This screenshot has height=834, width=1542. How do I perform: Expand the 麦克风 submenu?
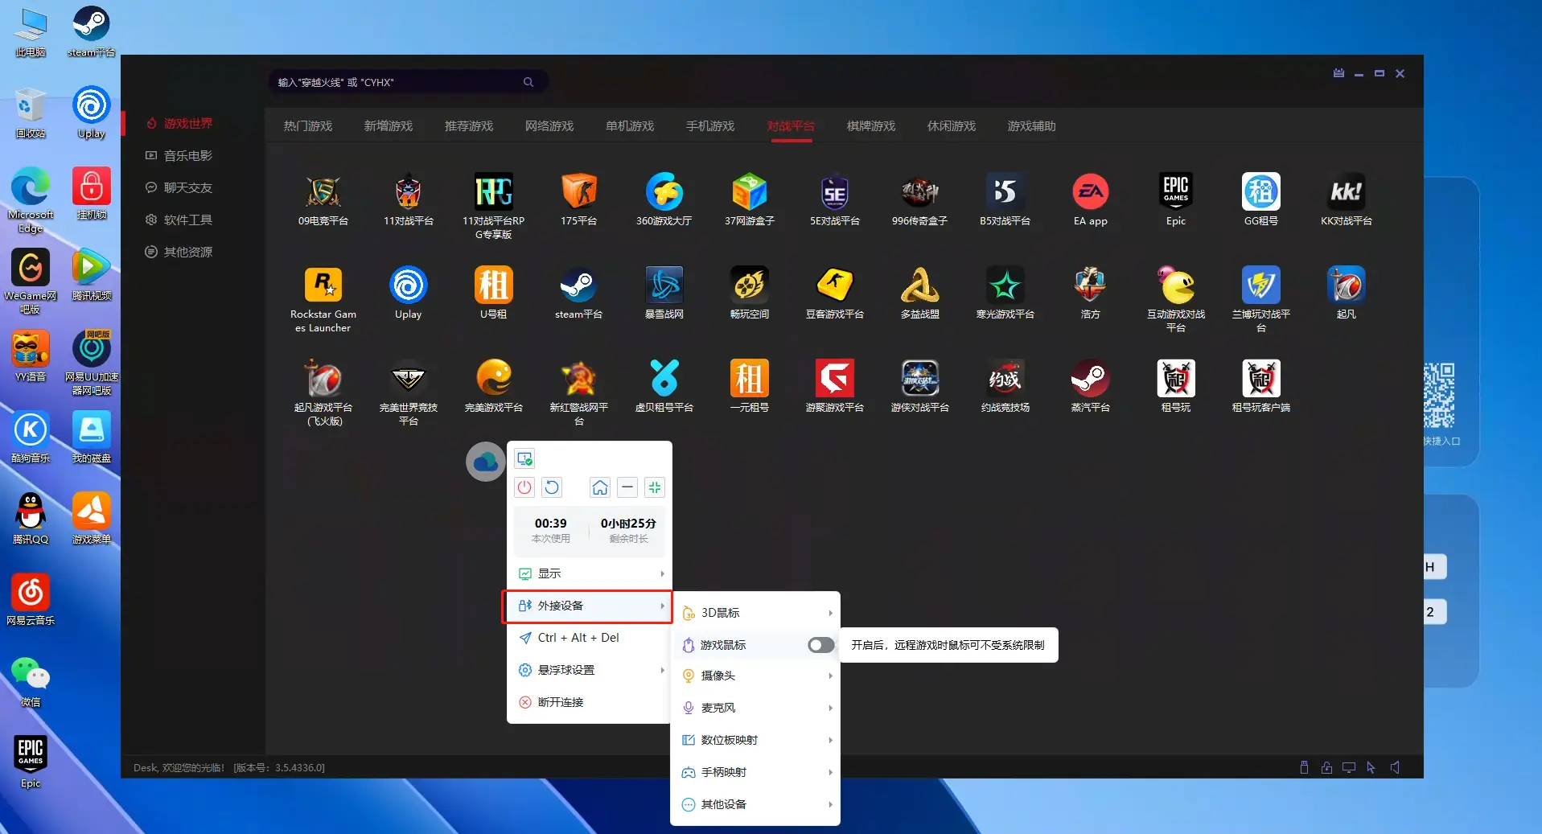755,708
